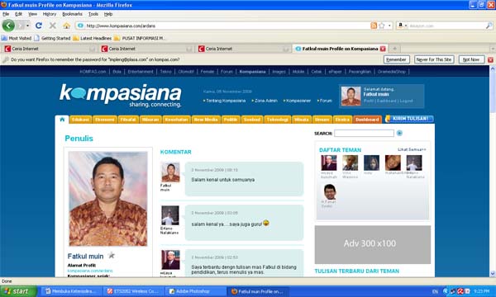Reload the page with the refresh icon
The image size is (496, 297).
[39, 26]
